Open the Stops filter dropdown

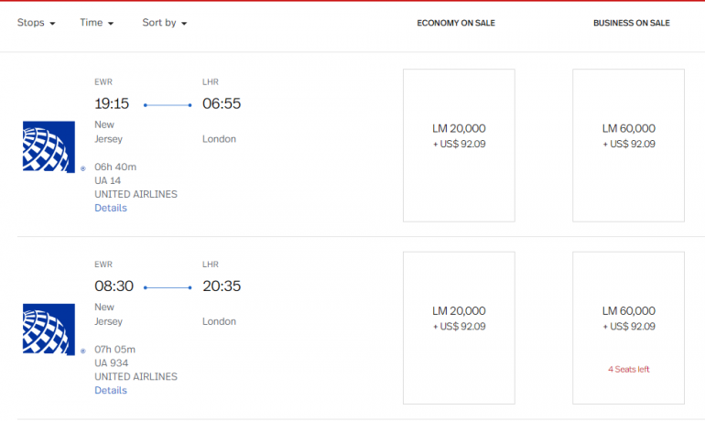(x=37, y=23)
